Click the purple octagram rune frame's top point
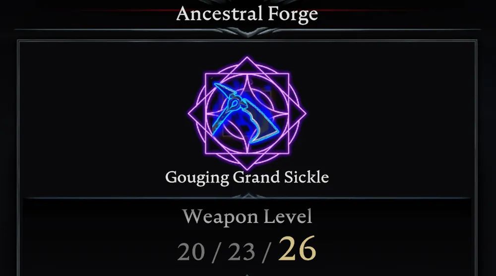 (x=247, y=59)
